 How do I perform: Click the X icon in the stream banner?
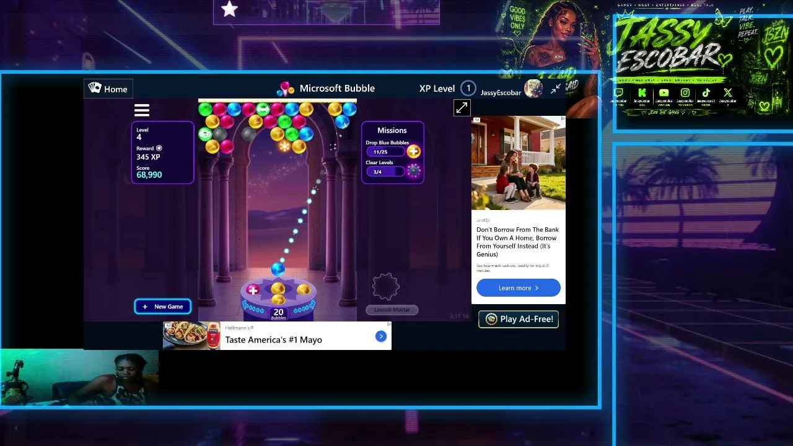(x=728, y=94)
